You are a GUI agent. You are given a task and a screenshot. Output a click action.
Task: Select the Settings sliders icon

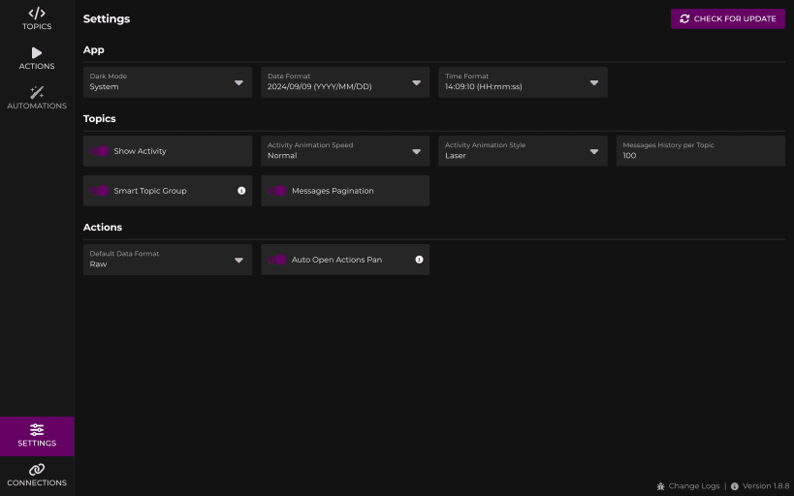[x=37, y=430]
